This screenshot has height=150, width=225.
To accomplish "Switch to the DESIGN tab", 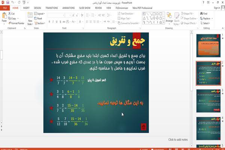I will point(37,8).
